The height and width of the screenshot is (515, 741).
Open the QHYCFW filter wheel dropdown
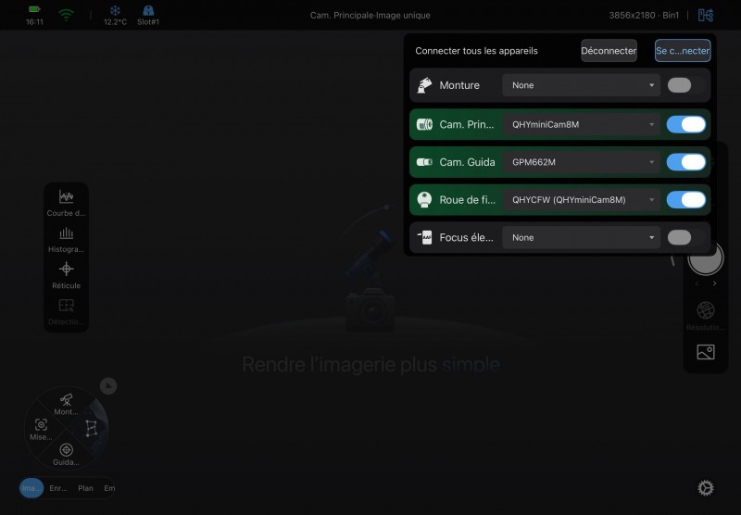pyautogui.click(x=582, y=200)
